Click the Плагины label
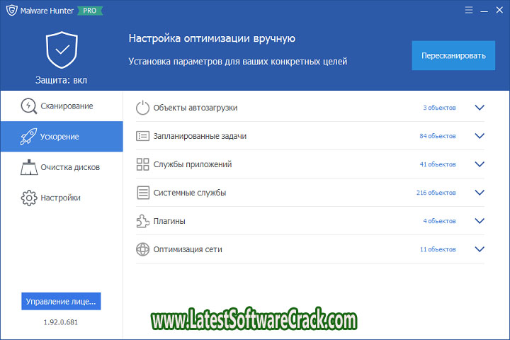510x340 pixels. point(169,221)
